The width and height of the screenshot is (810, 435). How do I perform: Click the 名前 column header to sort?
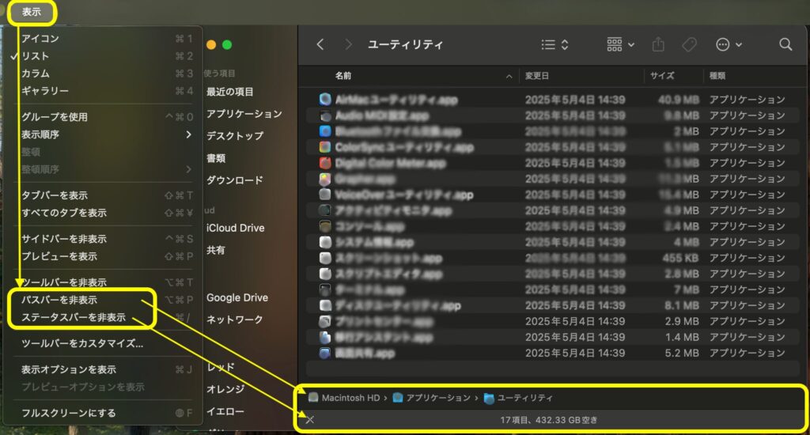(343, 76)
